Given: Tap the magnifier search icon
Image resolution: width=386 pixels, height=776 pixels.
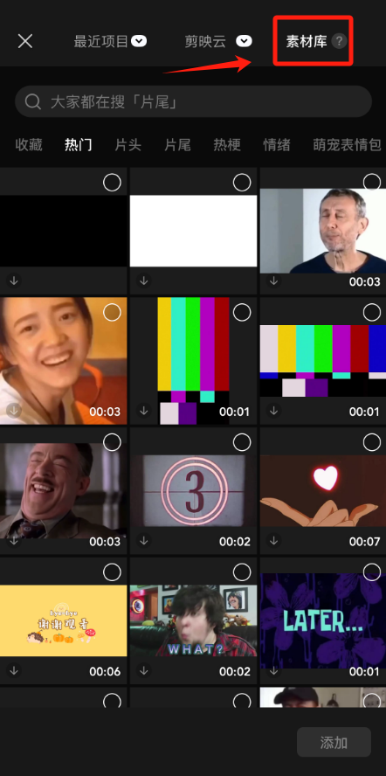Looking at the screenshot, I should pos(32,102).
